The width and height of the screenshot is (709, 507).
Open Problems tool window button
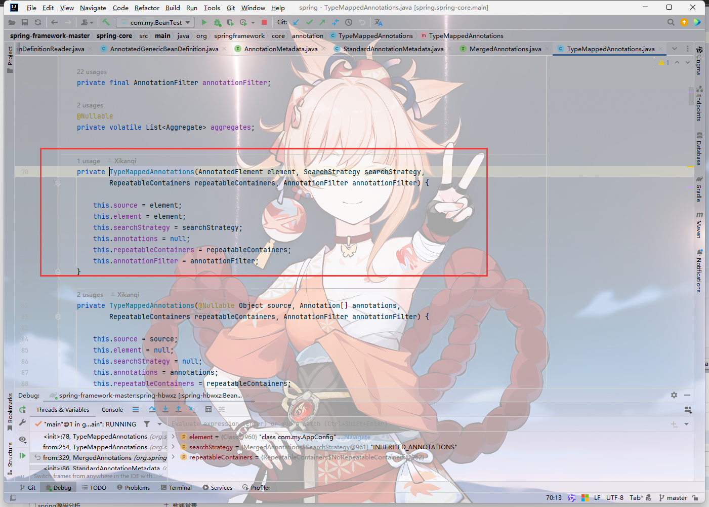pyautogui.click(x=134, y=488)
